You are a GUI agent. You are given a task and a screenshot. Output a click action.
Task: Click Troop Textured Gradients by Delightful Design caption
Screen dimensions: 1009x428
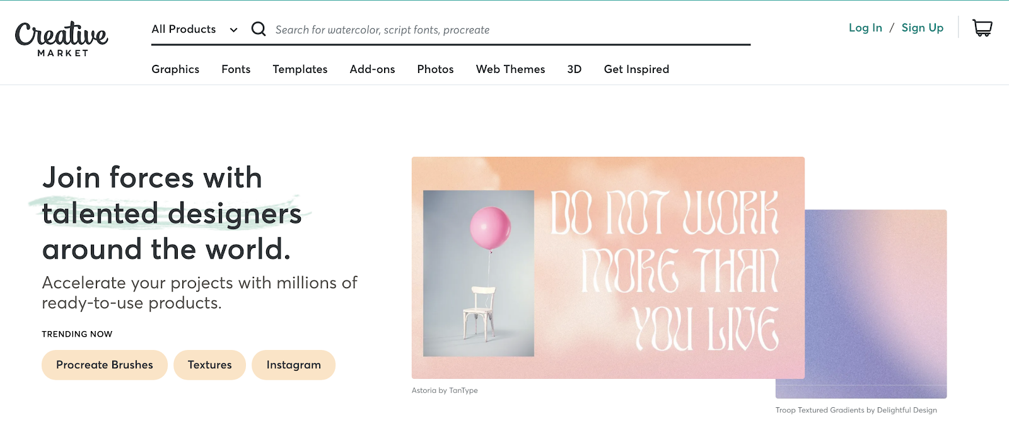(x=856, y=410)
